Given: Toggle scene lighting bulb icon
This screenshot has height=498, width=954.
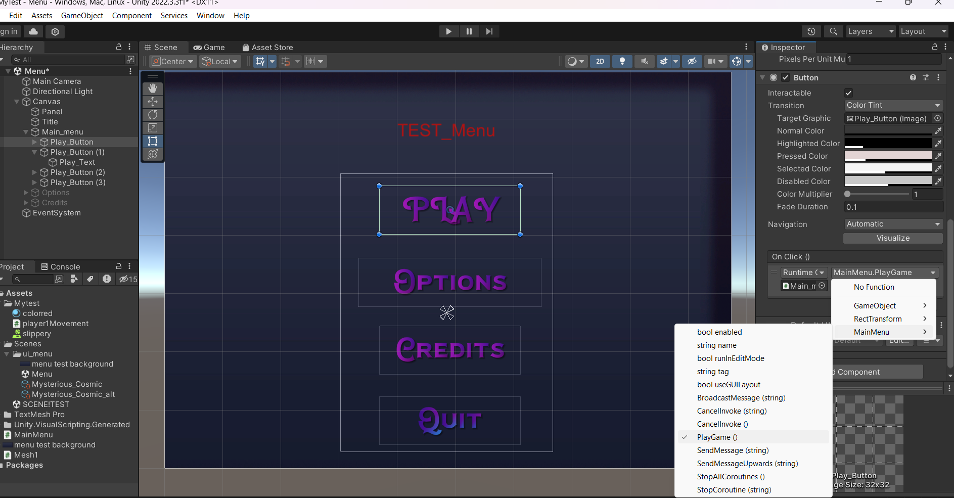Looking at the screenshot, I should 622,61.
